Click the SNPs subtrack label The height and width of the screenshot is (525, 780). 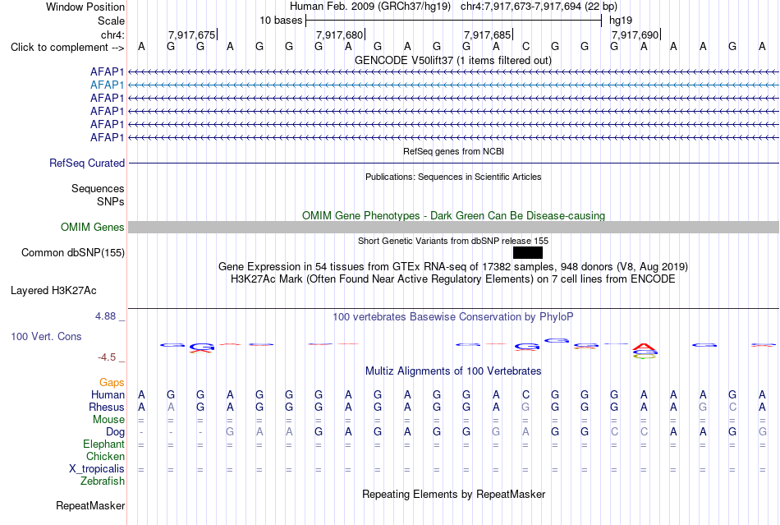pyautogui.click(x=111, y=202)
